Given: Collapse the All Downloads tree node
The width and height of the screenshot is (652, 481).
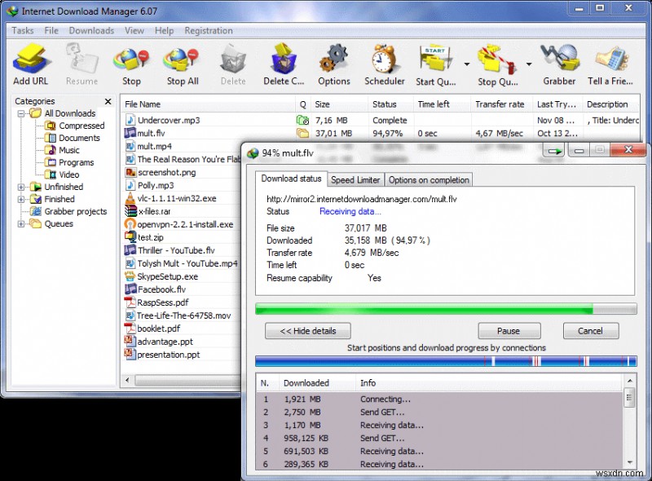Looking at the screenshot, I should (20, 113).
